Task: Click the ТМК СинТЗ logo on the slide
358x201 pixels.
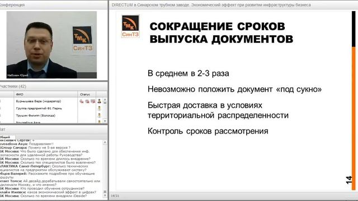Action: pos(130,26)
